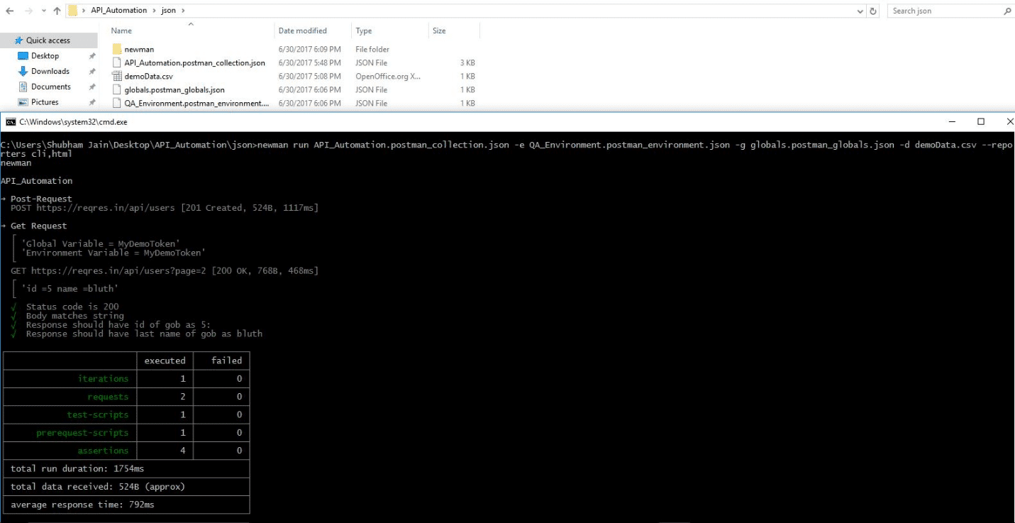Click the 'requests' row label
This screenshot has height=523, width=1015.
(109, 397)
